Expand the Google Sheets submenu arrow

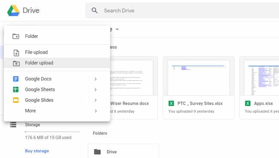click(96, 89)
